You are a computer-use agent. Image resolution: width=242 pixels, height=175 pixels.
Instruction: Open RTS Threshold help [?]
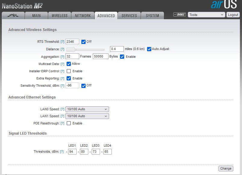[x=62, y=42]
